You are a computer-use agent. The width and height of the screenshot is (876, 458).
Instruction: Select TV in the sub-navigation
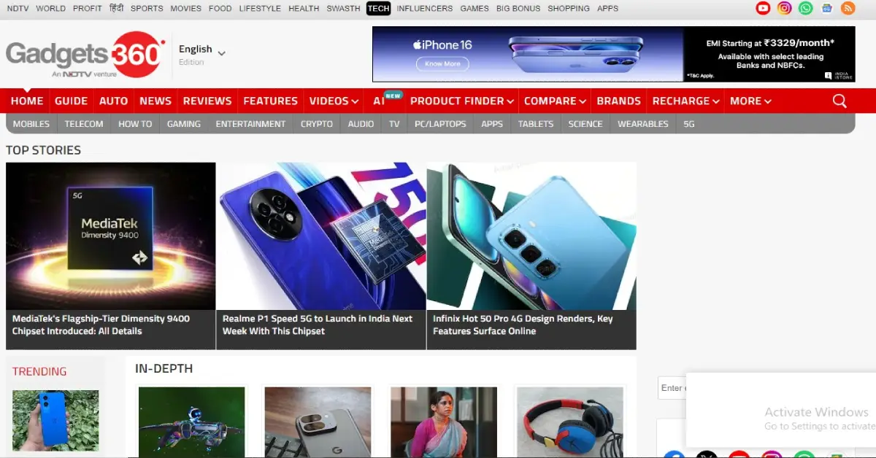click(394, 124)
